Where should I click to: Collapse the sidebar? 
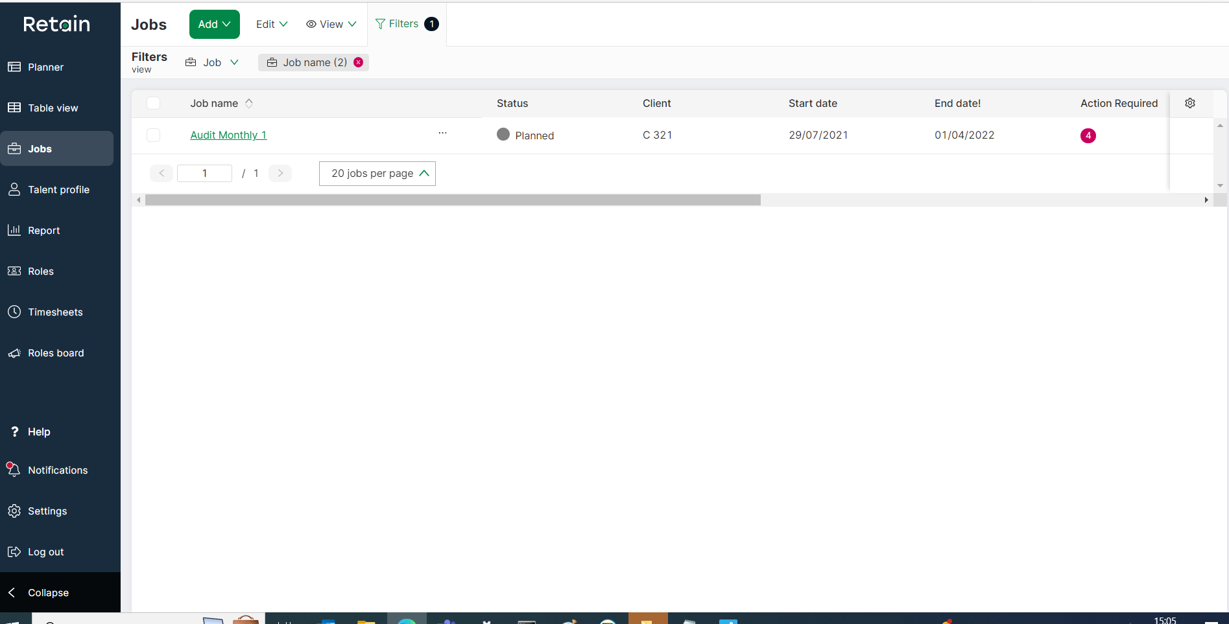[47, 592]
